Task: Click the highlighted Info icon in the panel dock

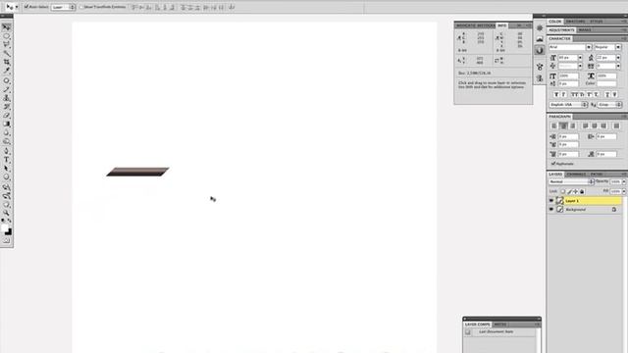Action: coord(540,50)
